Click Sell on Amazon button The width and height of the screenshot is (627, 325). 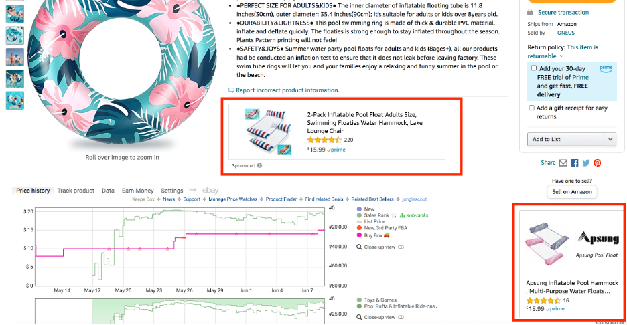click(572, 192)
